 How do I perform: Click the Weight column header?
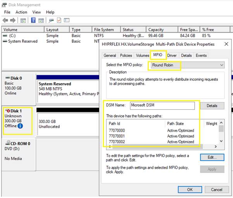(x=211, y=124)
